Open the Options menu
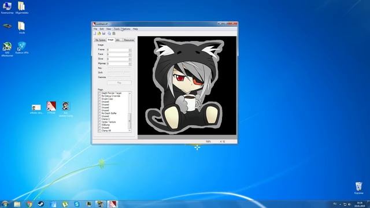 [126, 29]
